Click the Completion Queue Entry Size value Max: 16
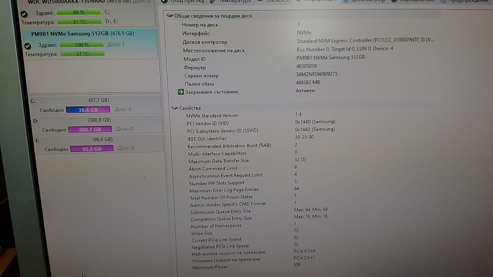Image resolution: width=493 pixels, height=277 pixels. tap(310, 216)
